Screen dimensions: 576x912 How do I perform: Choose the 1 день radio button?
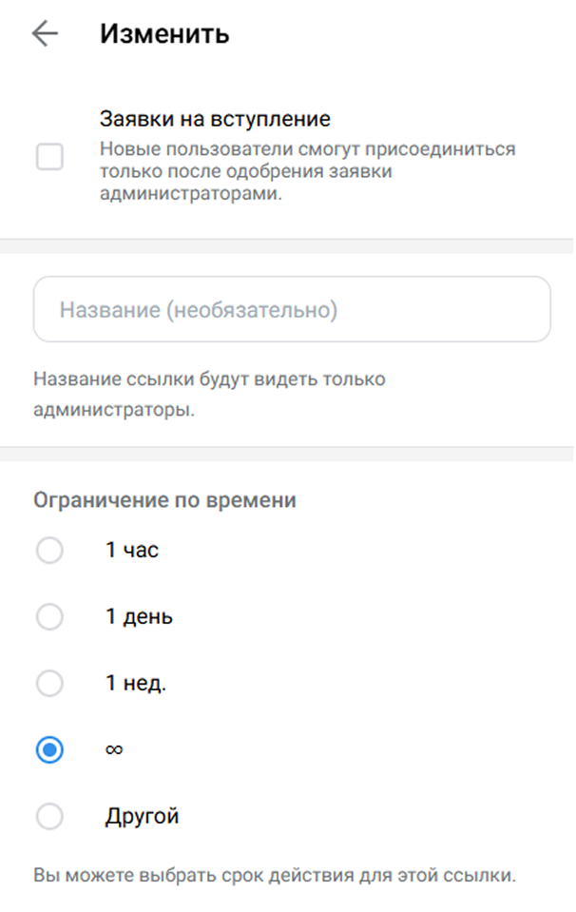click(49, 617)
